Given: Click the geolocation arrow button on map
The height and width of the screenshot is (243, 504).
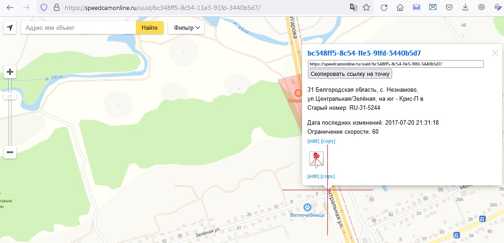Looking at the screenshot, I should pyautogui.click(x=10, y=28).
